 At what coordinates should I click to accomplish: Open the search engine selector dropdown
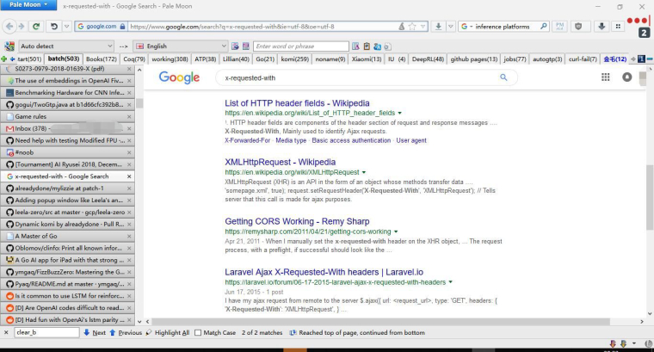pyautogui.click(x=466, y=27)
